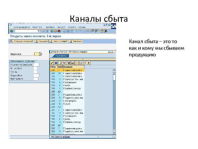Click the SAP window menu icon
This screenshot has height=149, width=198.
pyautogui.click(x=11, y=25)
